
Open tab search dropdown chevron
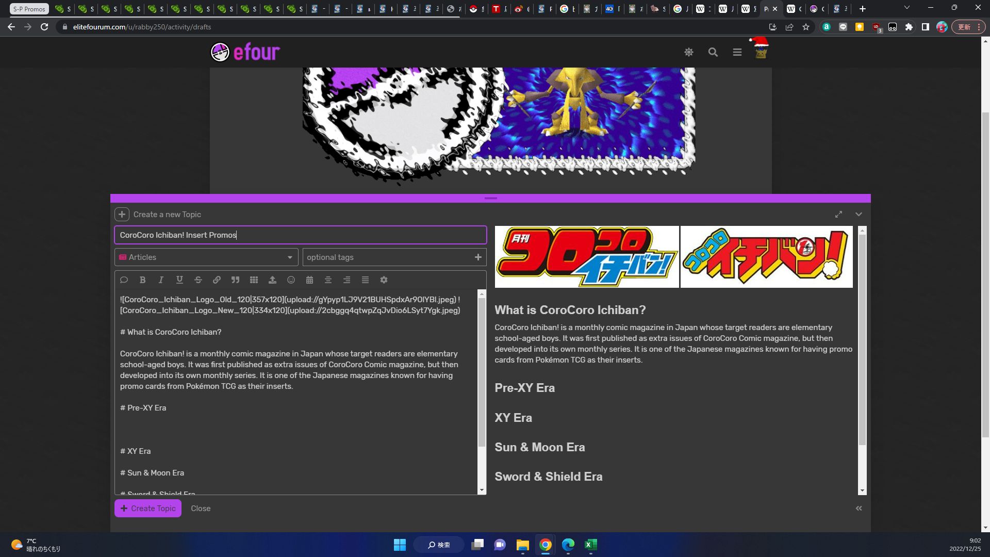[x=907, y=8]
